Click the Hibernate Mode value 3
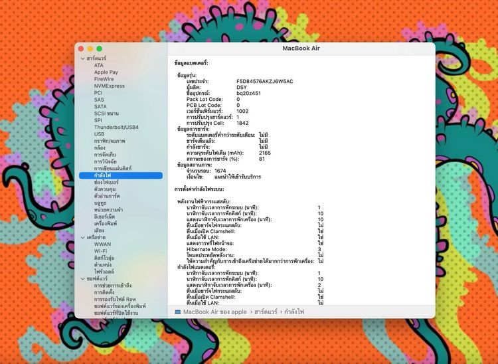The height and width of the screenshot is (364, 498). 319,249
